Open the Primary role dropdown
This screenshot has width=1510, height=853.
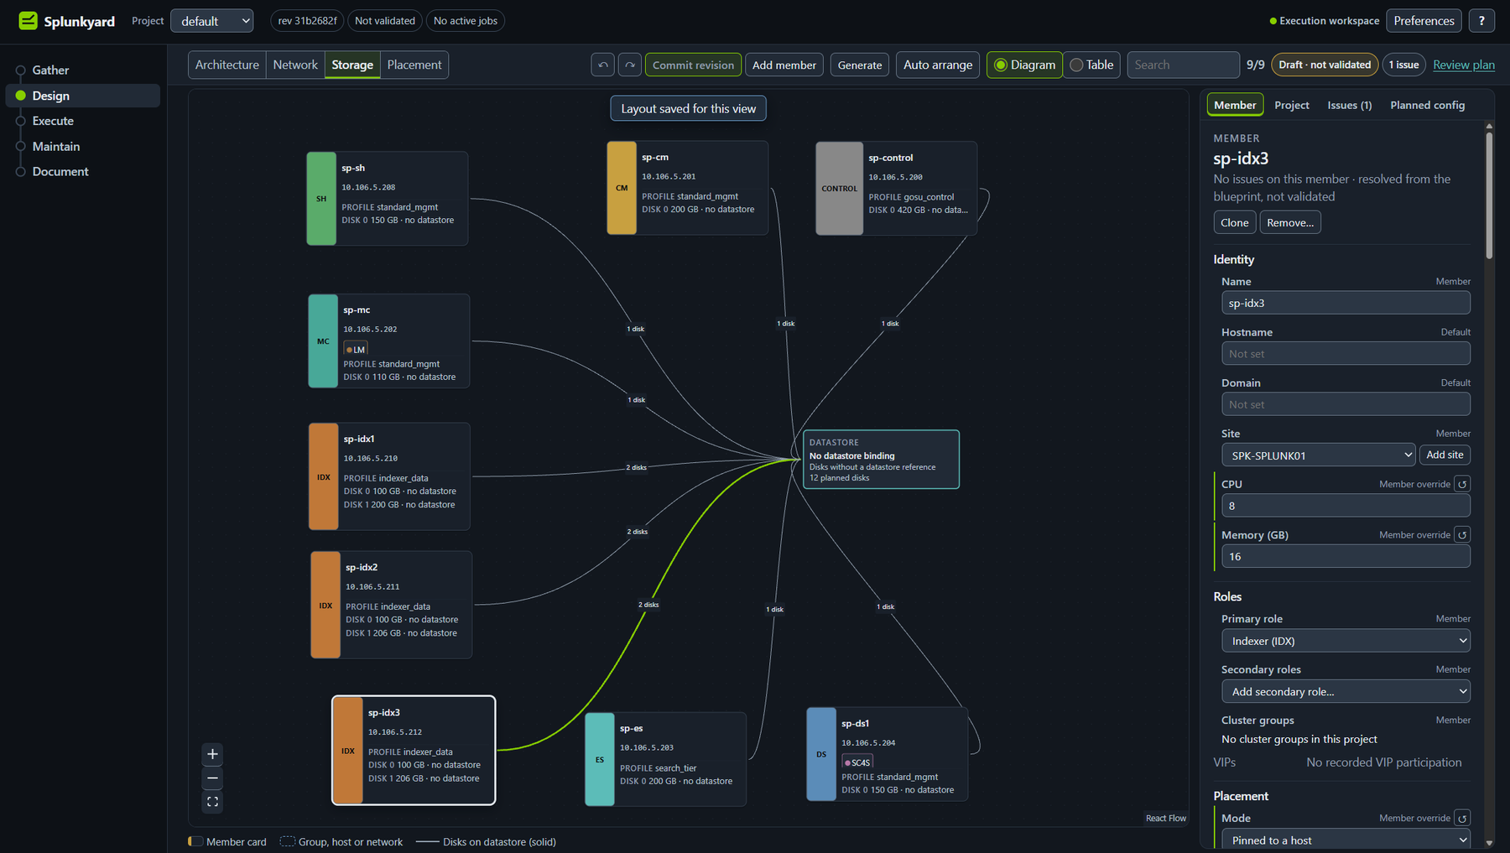1346,641
